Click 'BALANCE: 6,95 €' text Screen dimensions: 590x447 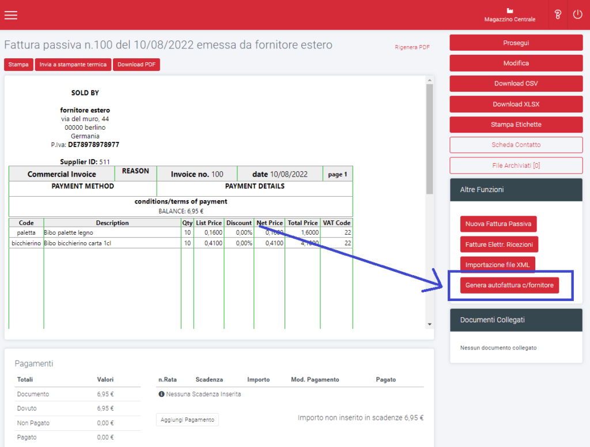(x=181, y=211)
